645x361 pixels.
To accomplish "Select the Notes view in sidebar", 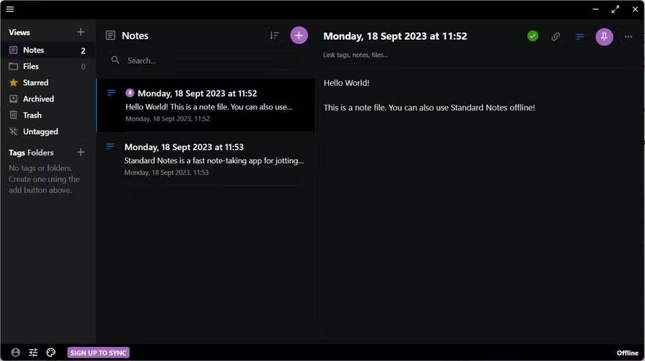I will (x=48, y=50).
